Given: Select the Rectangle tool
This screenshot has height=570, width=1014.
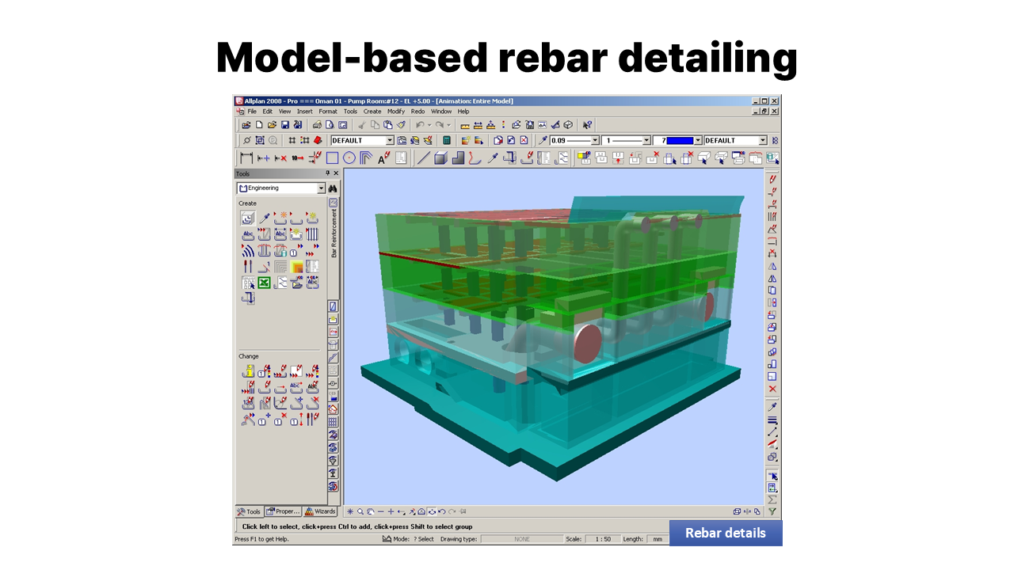Looking at the screenshot, I should coord(332,158).
